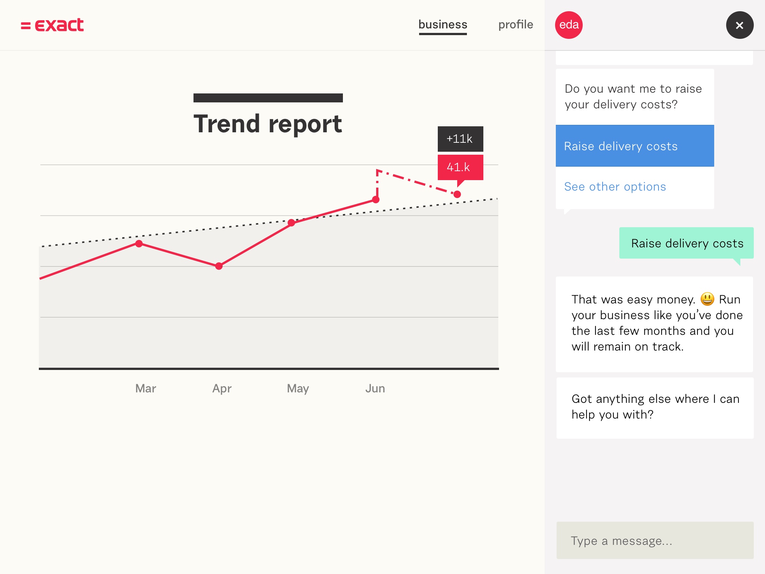This screenshot has height=574, width=765.
Task: Click the See other options link
Action: [x=615, y=186]
